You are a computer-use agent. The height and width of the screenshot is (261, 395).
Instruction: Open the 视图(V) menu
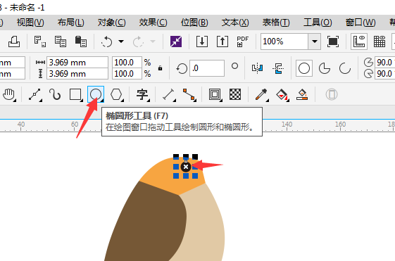(30, 23)
